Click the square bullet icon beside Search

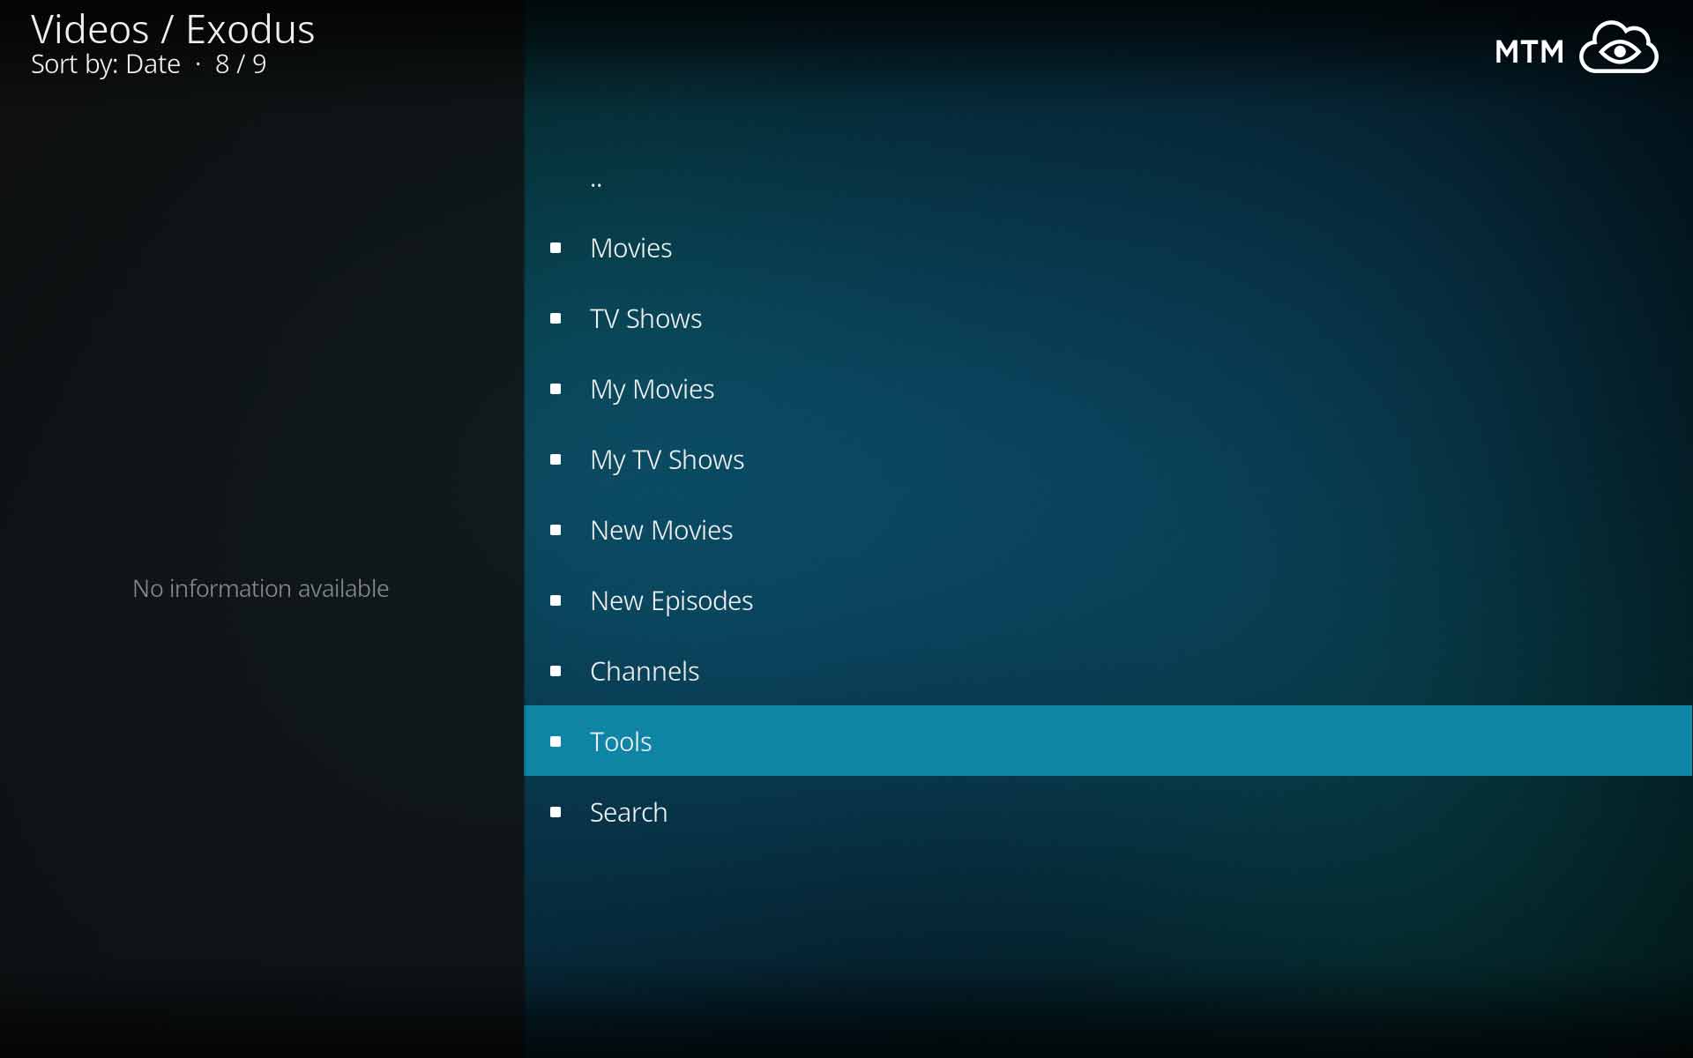click(556, 812)
